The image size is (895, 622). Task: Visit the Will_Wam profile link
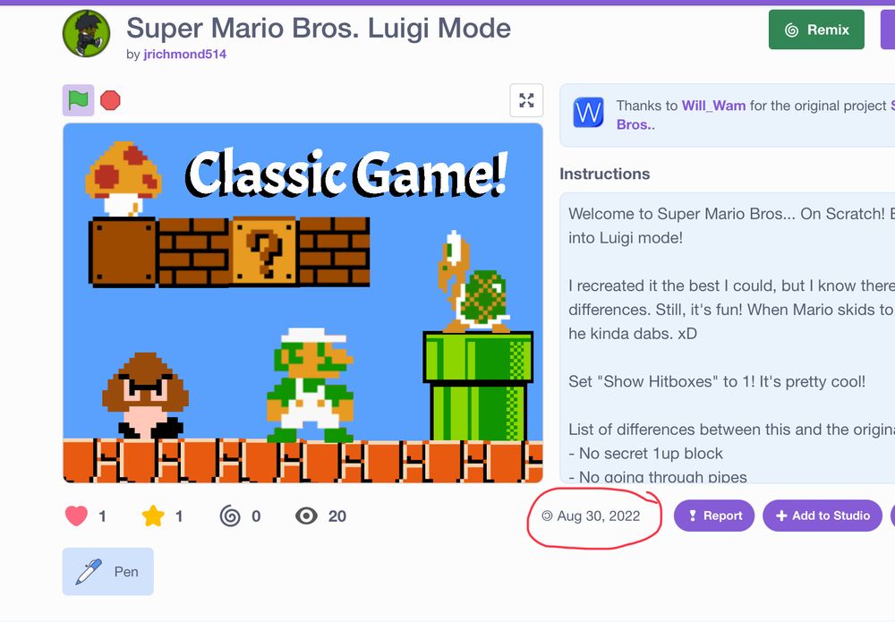pos(713,106)
